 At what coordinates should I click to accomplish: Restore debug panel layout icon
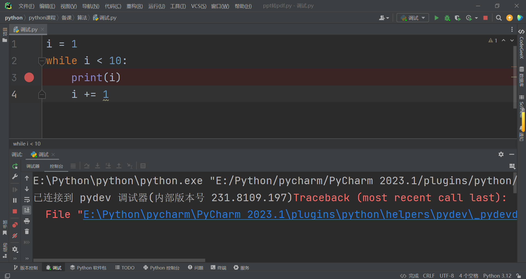(x=512, y=166)
